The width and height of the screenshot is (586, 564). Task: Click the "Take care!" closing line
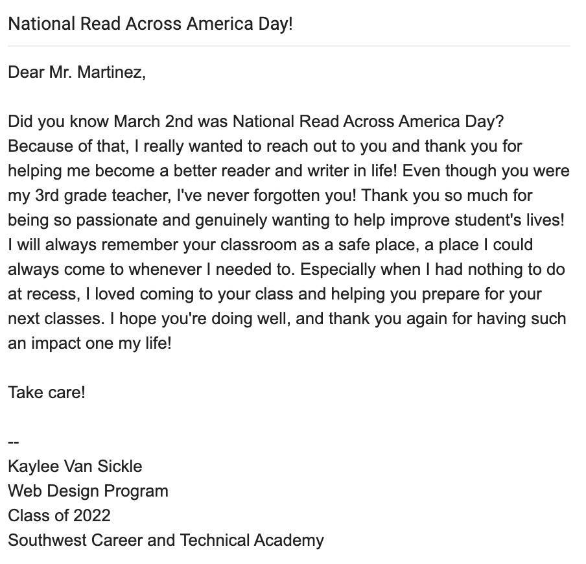pos(46,392)
